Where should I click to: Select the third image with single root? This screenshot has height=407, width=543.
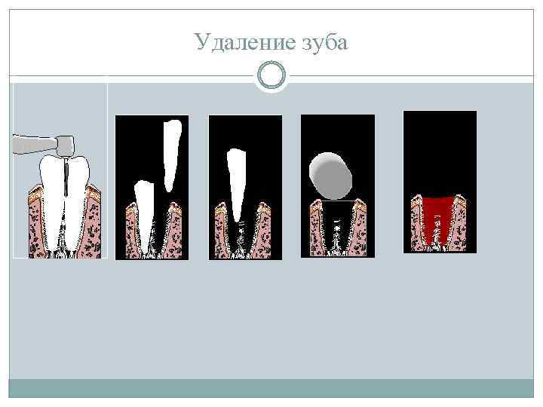point(245,188)
